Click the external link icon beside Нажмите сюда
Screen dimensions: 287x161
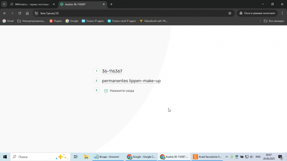pyautogui.click(x=106, y=91)
